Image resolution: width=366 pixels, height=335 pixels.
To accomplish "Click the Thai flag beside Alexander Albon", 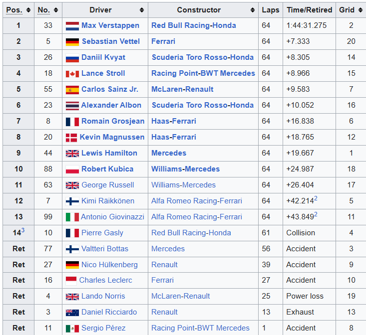I will (x=72, y=106).
